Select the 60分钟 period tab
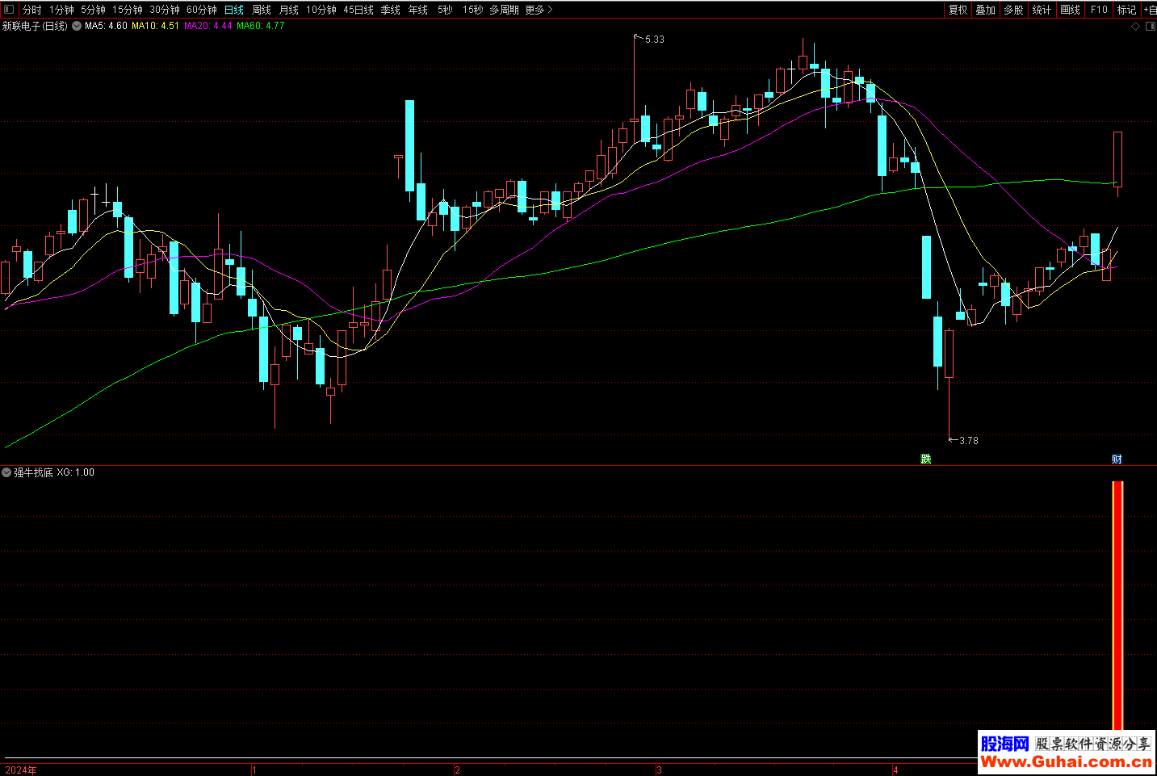Viewport: 1157px width, 776px height. tap(202, 10)
